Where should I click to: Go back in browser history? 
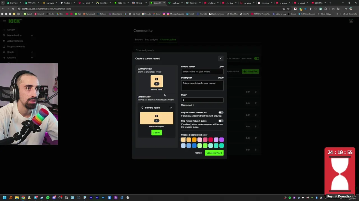(3, 9)
